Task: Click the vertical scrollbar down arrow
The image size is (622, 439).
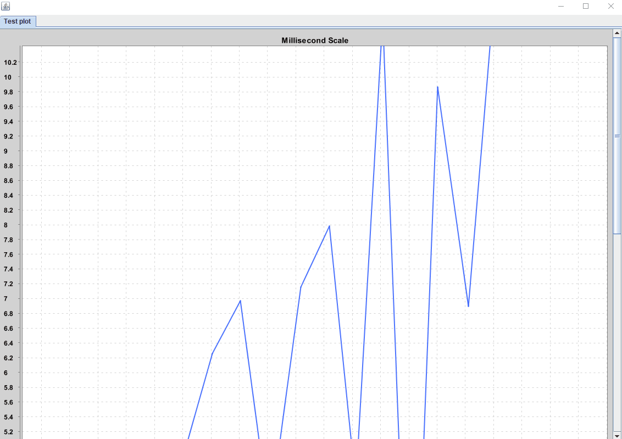Action: pos(617,436)
